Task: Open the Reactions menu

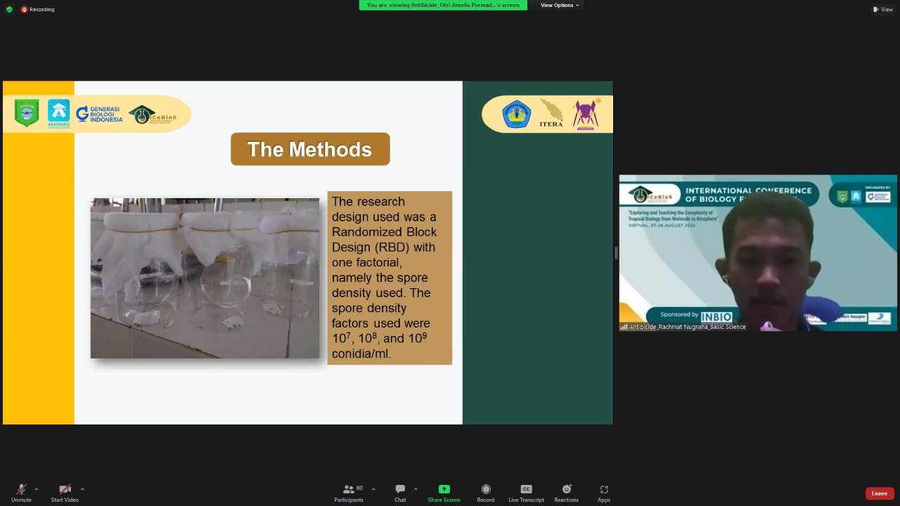Action: [566, 493]
